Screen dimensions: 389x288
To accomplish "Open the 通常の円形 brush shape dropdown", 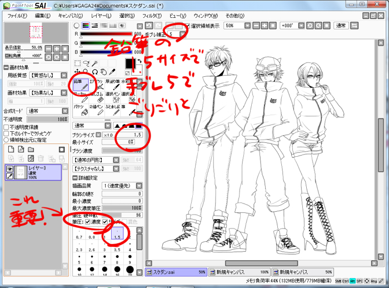I will (116, 160).
